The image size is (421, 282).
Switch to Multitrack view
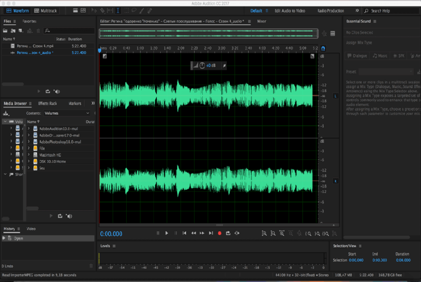45,11
